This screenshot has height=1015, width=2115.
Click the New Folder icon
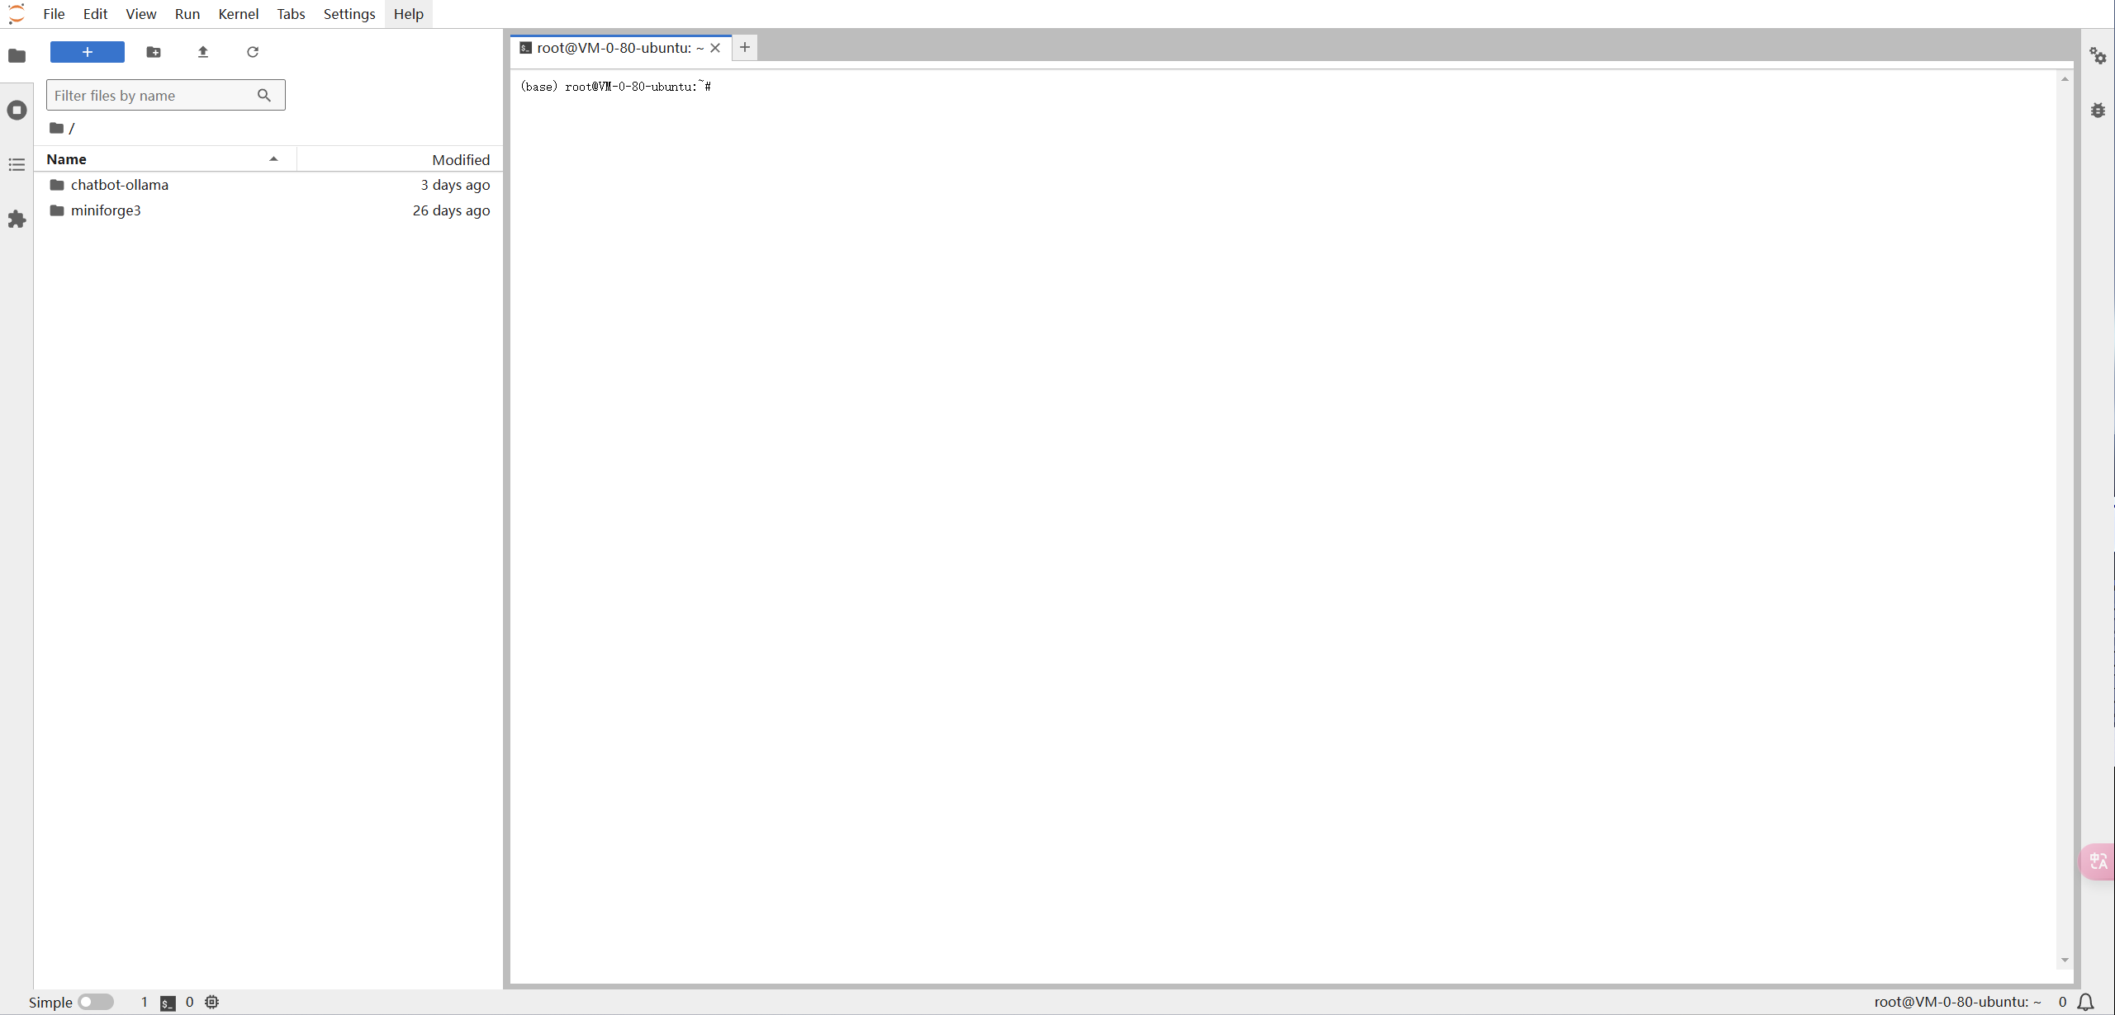[x=154, y=52]
